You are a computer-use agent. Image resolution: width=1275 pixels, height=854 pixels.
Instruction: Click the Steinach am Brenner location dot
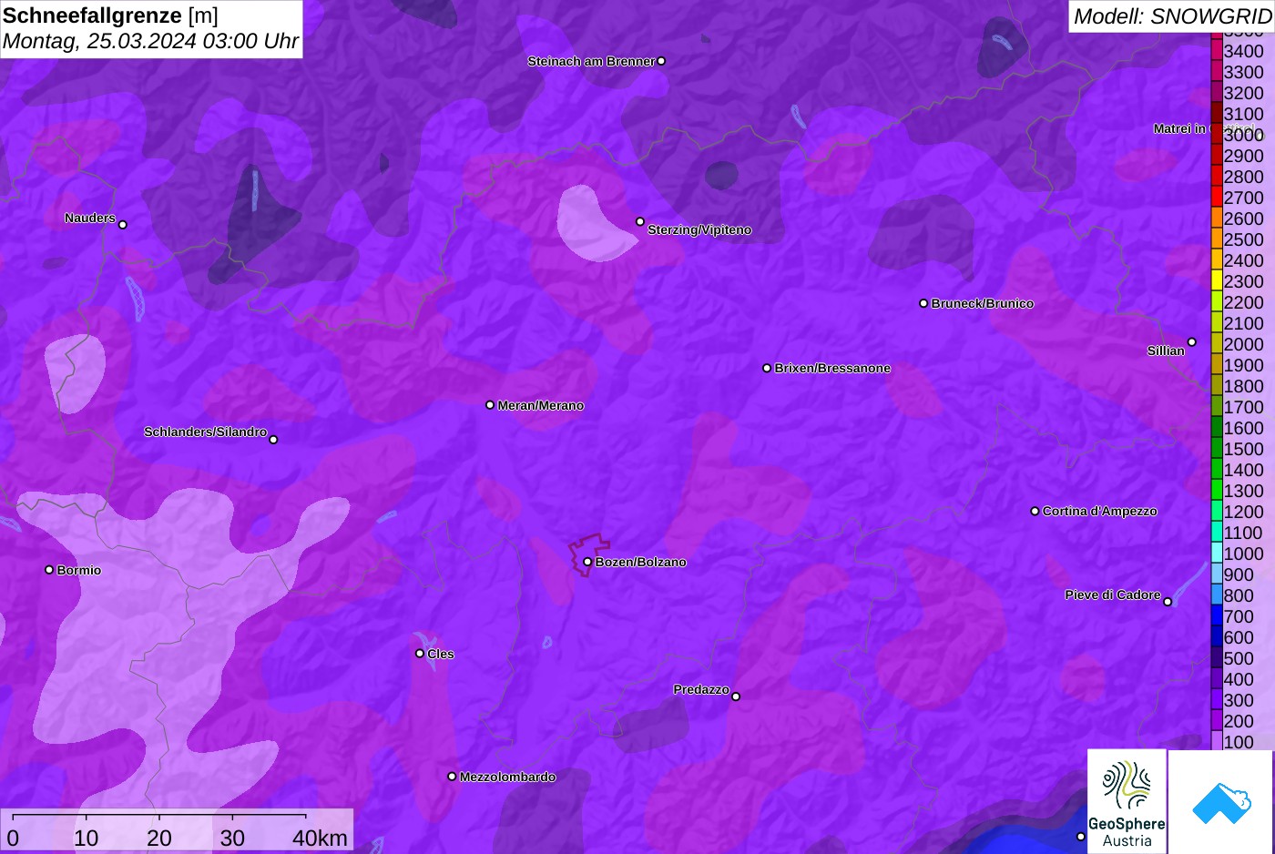click(x=661, y=61)
